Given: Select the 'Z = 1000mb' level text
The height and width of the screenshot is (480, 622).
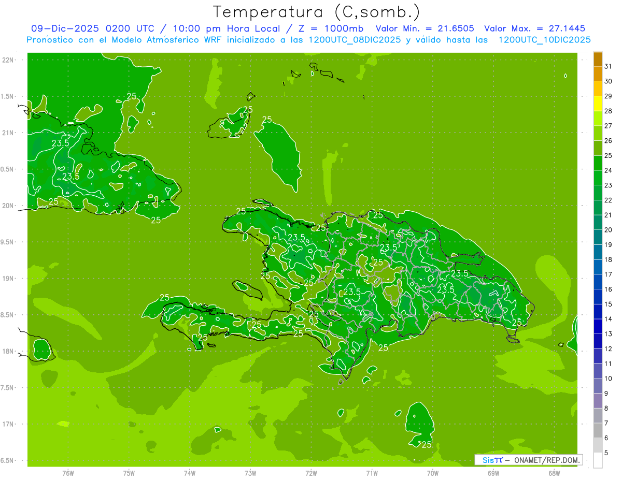Looking at the screenshot, I should [x=331, y=28].
